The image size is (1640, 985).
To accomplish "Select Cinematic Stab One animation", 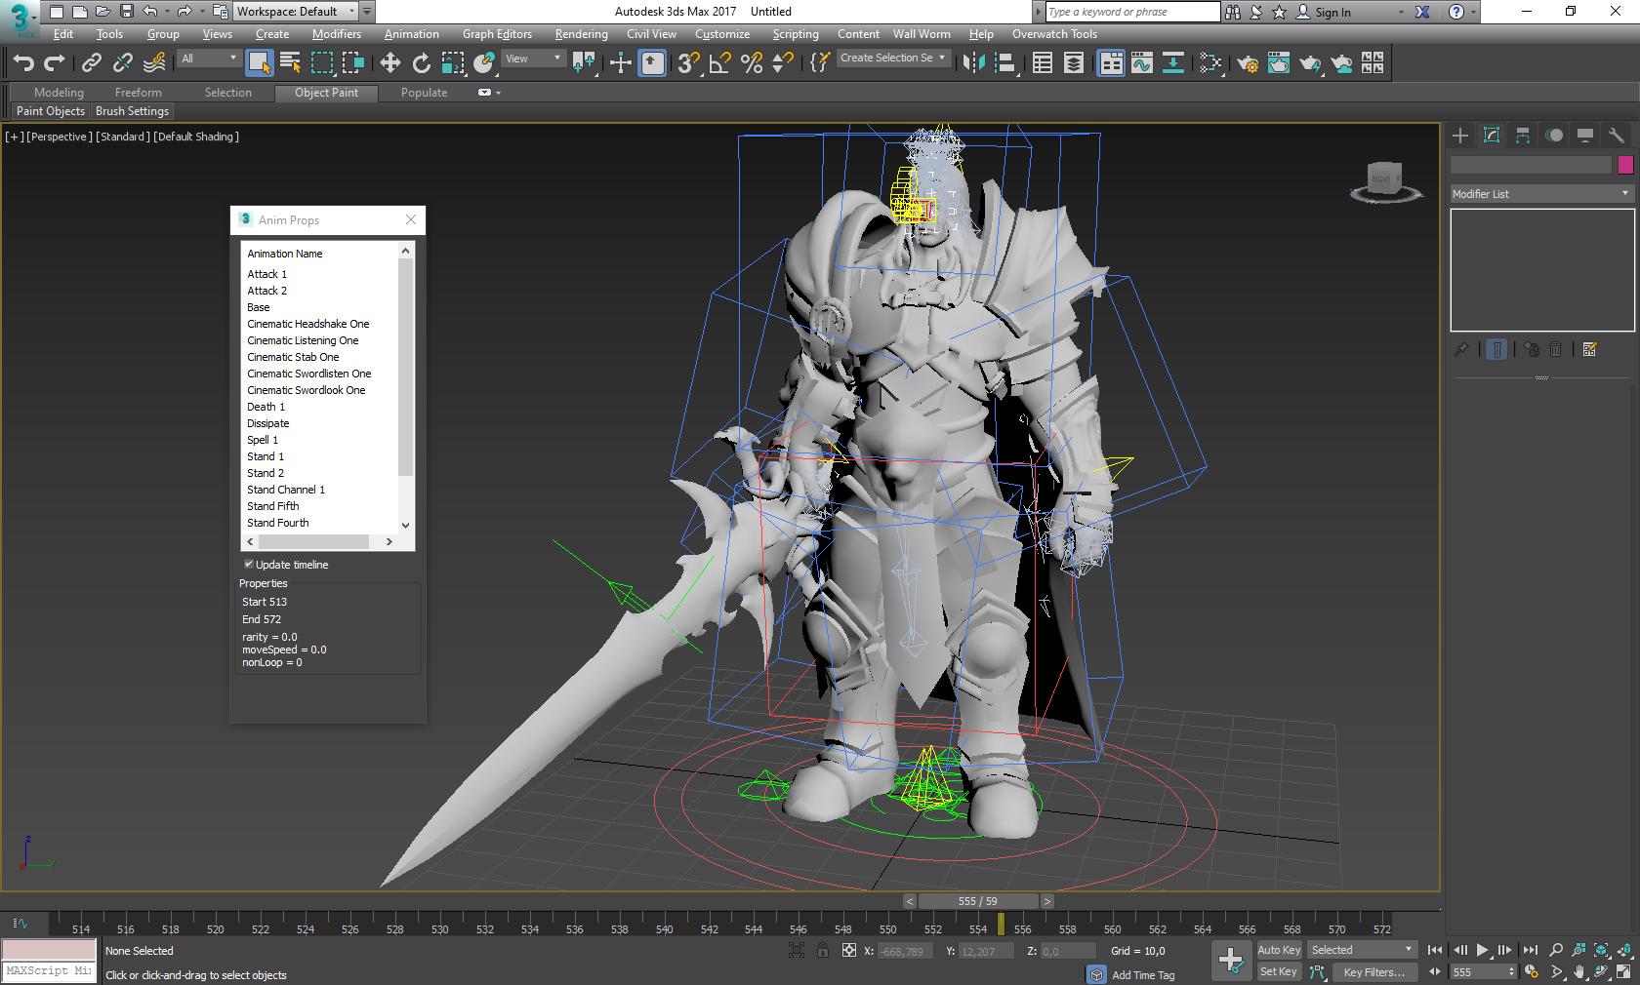I will [x=293, y=357].
